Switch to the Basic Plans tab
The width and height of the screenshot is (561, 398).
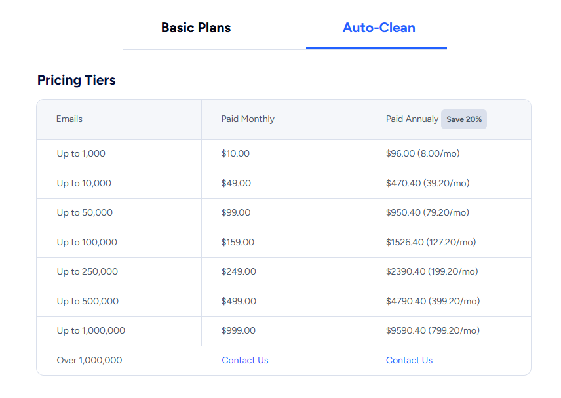196,28
